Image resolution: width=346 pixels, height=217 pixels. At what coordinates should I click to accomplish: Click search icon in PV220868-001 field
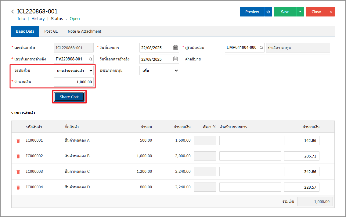[90, 59]
